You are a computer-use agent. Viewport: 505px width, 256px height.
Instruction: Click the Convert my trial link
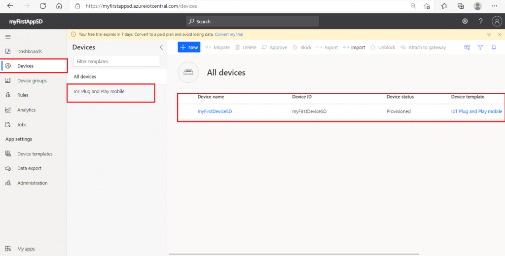(229, 35)
